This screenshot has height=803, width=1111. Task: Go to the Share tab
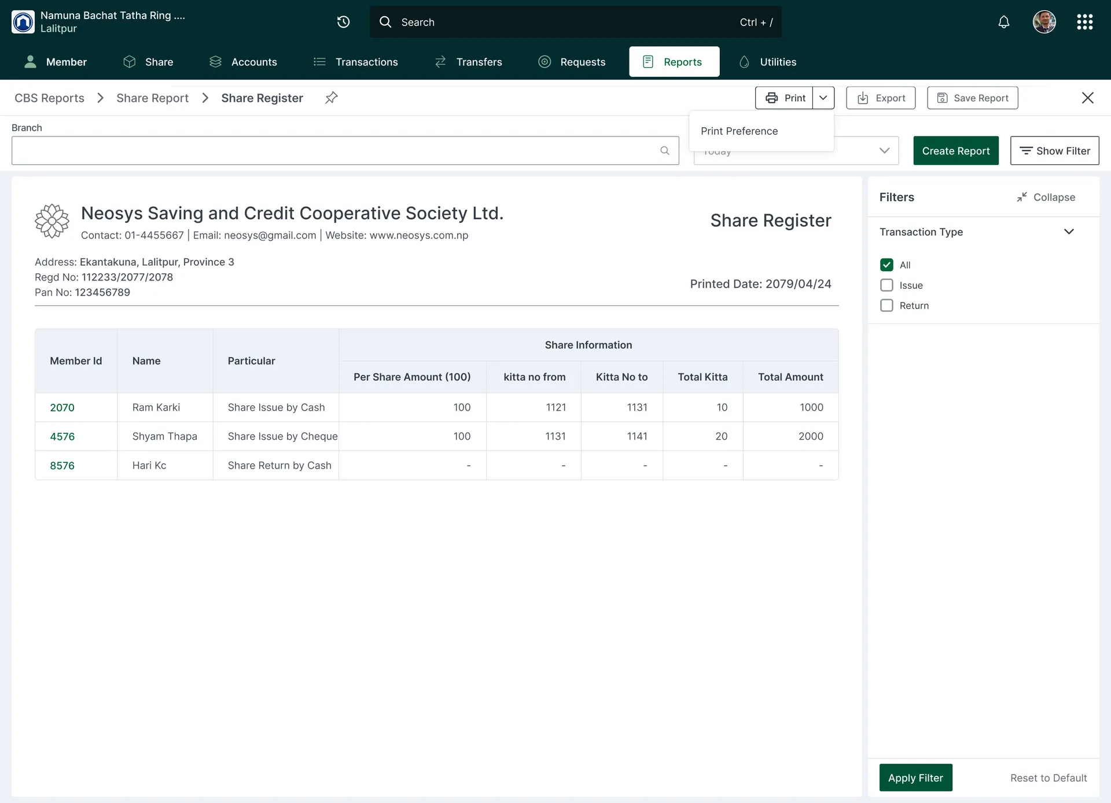coord(148,62)
